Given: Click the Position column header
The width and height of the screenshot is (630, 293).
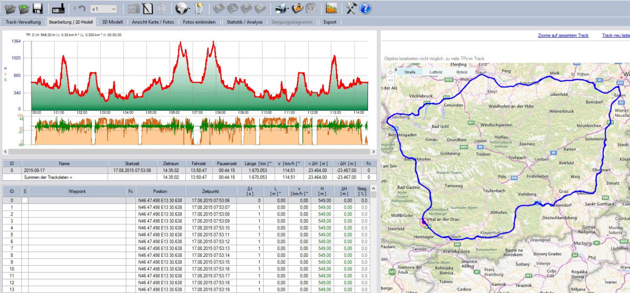Looking at the screenshot, I should click(160, 191).
